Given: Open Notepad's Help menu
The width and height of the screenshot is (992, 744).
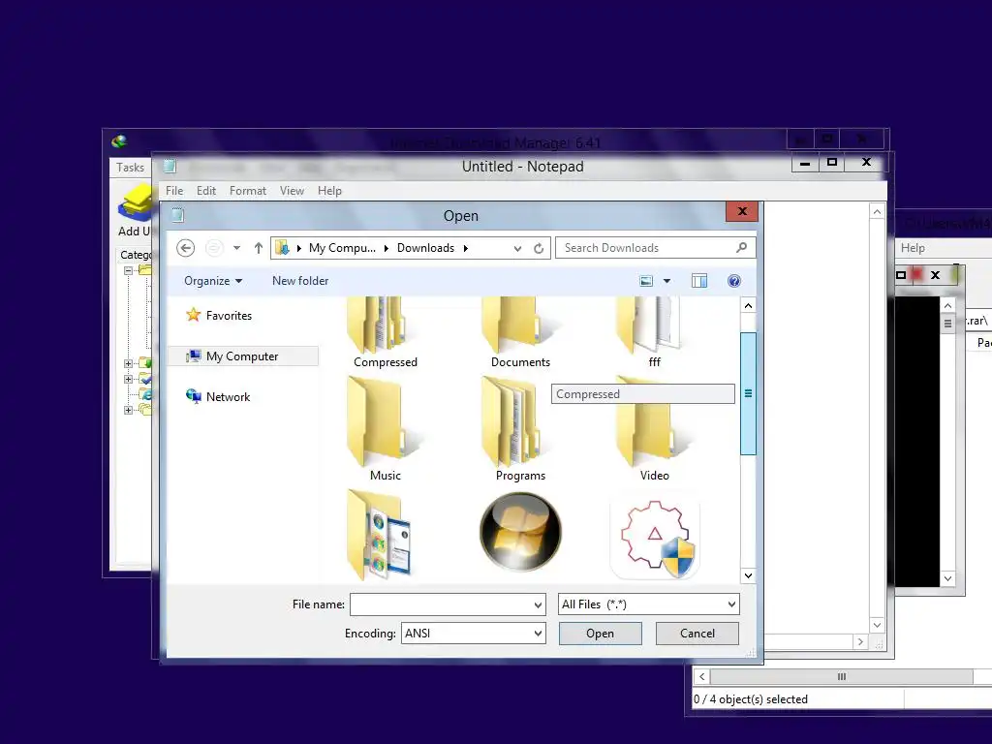Looking at the screenshot, I should (329, 191).
